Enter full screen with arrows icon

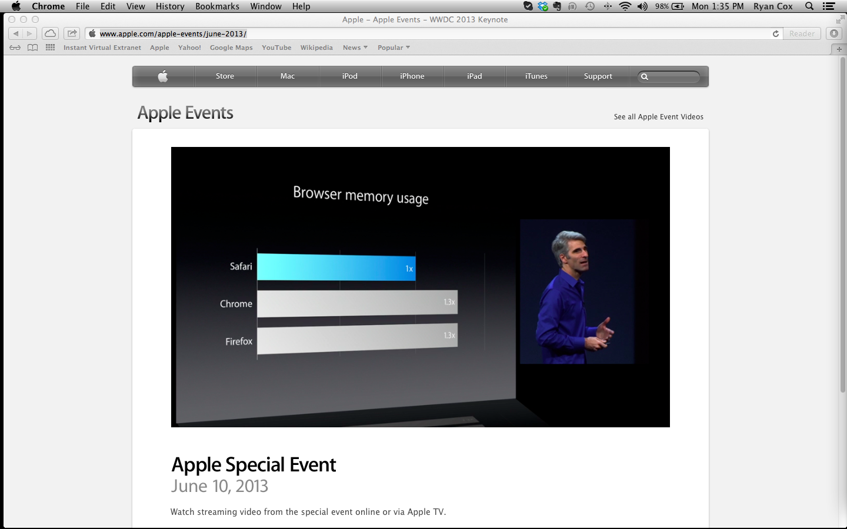coord(840,19)
